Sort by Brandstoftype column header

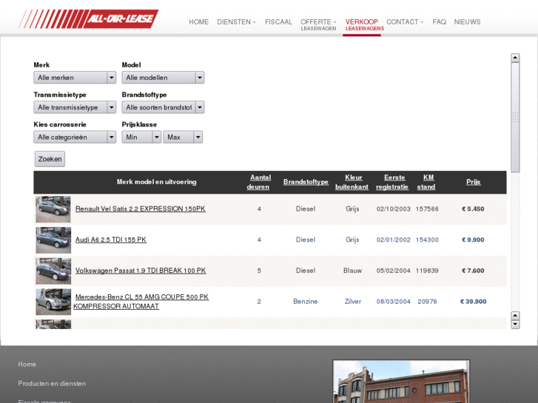[x=306, y=182]
